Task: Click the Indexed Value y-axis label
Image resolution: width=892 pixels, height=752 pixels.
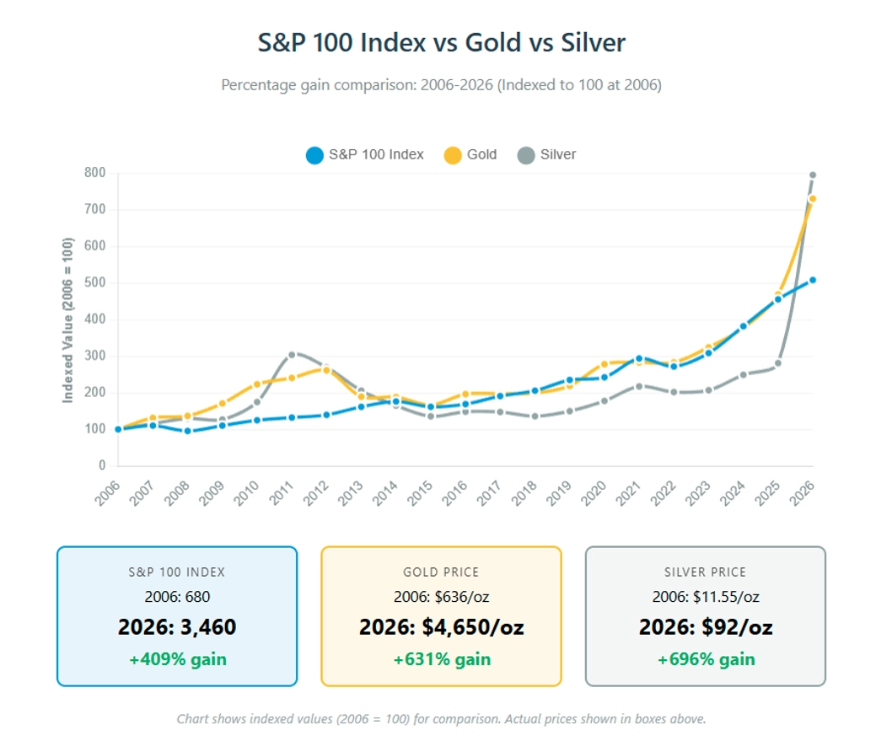Action: [67, 320]
